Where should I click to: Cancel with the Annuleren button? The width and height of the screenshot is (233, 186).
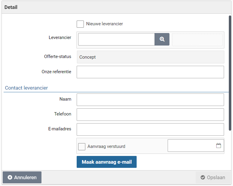point(22,177)
